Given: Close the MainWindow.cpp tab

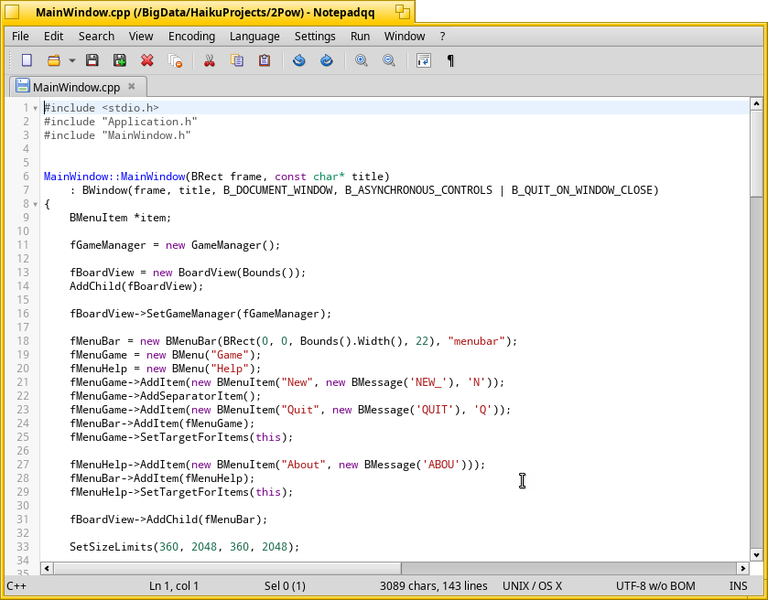Looking at the screenshot, I should pos(131,86).
